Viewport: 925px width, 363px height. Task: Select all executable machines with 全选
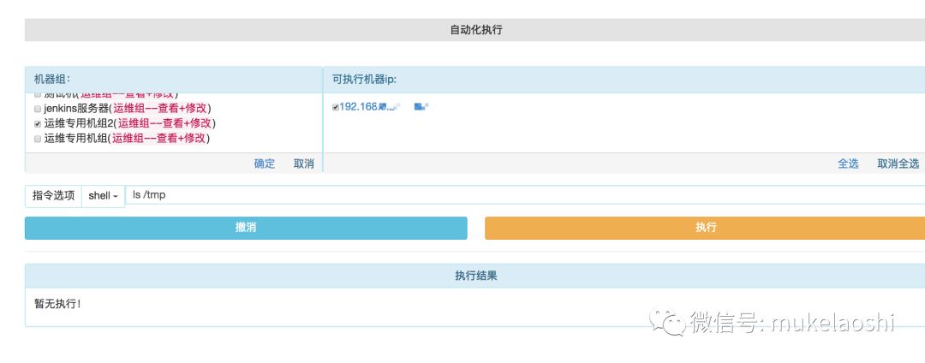tap(848, 164)
